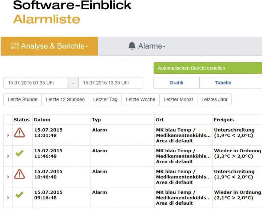262x209 pixels.
Task: Switch to the Grafik view
Action: click(x=176, y=83)
